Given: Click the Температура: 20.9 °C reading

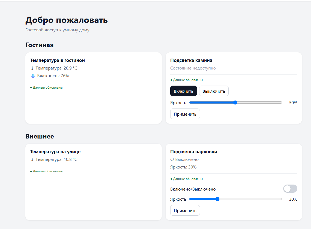Looking at the screenshot, I should [56, 68].
